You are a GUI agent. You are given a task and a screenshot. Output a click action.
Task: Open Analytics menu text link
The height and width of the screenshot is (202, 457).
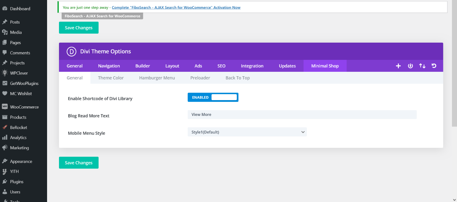coord(18,138)
